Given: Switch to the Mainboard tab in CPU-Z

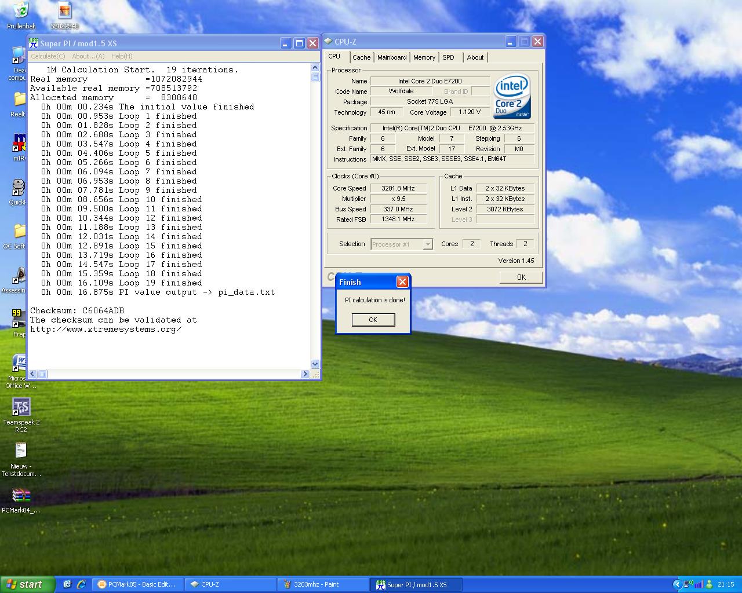Looking at the screenshot, I should coord(392,57).
